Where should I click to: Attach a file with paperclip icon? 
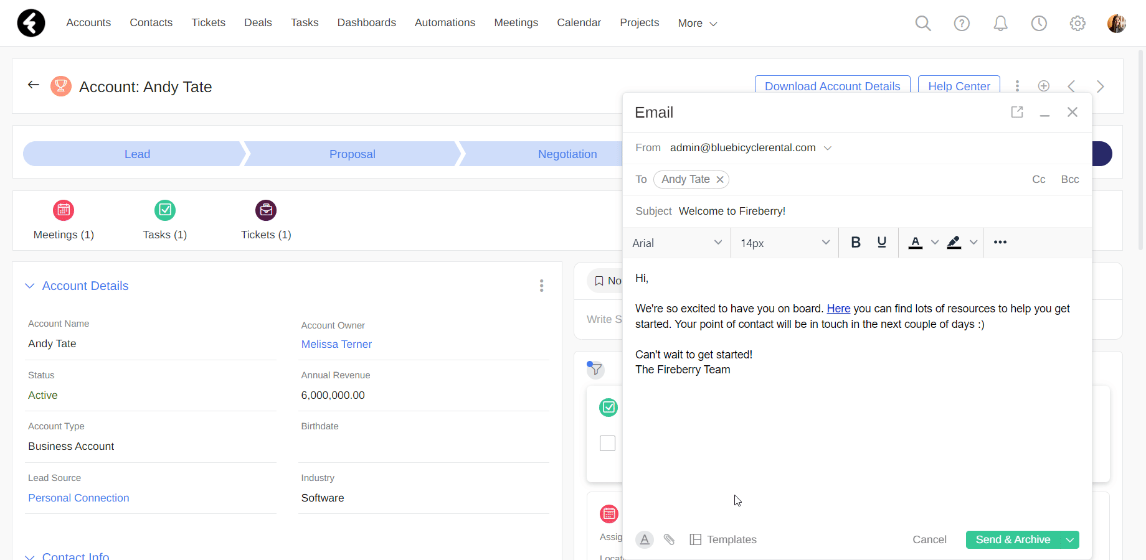669,539
